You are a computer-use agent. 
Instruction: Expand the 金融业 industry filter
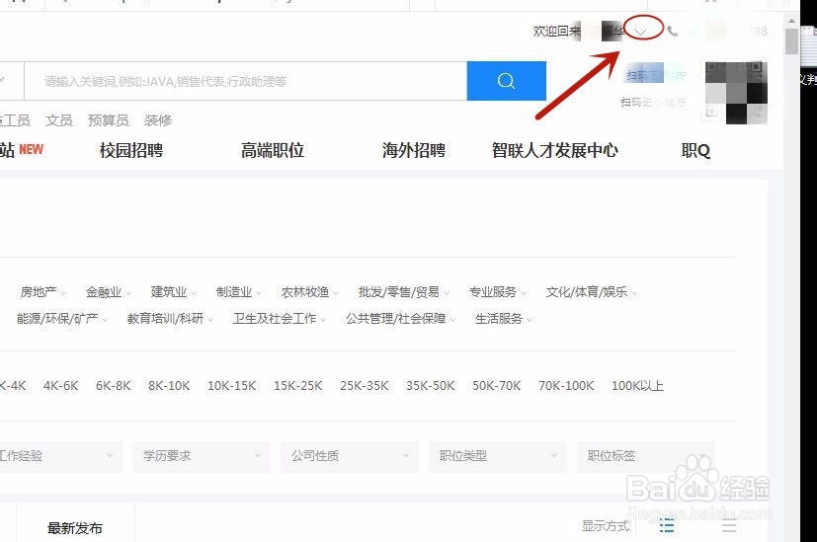[109, 292]
